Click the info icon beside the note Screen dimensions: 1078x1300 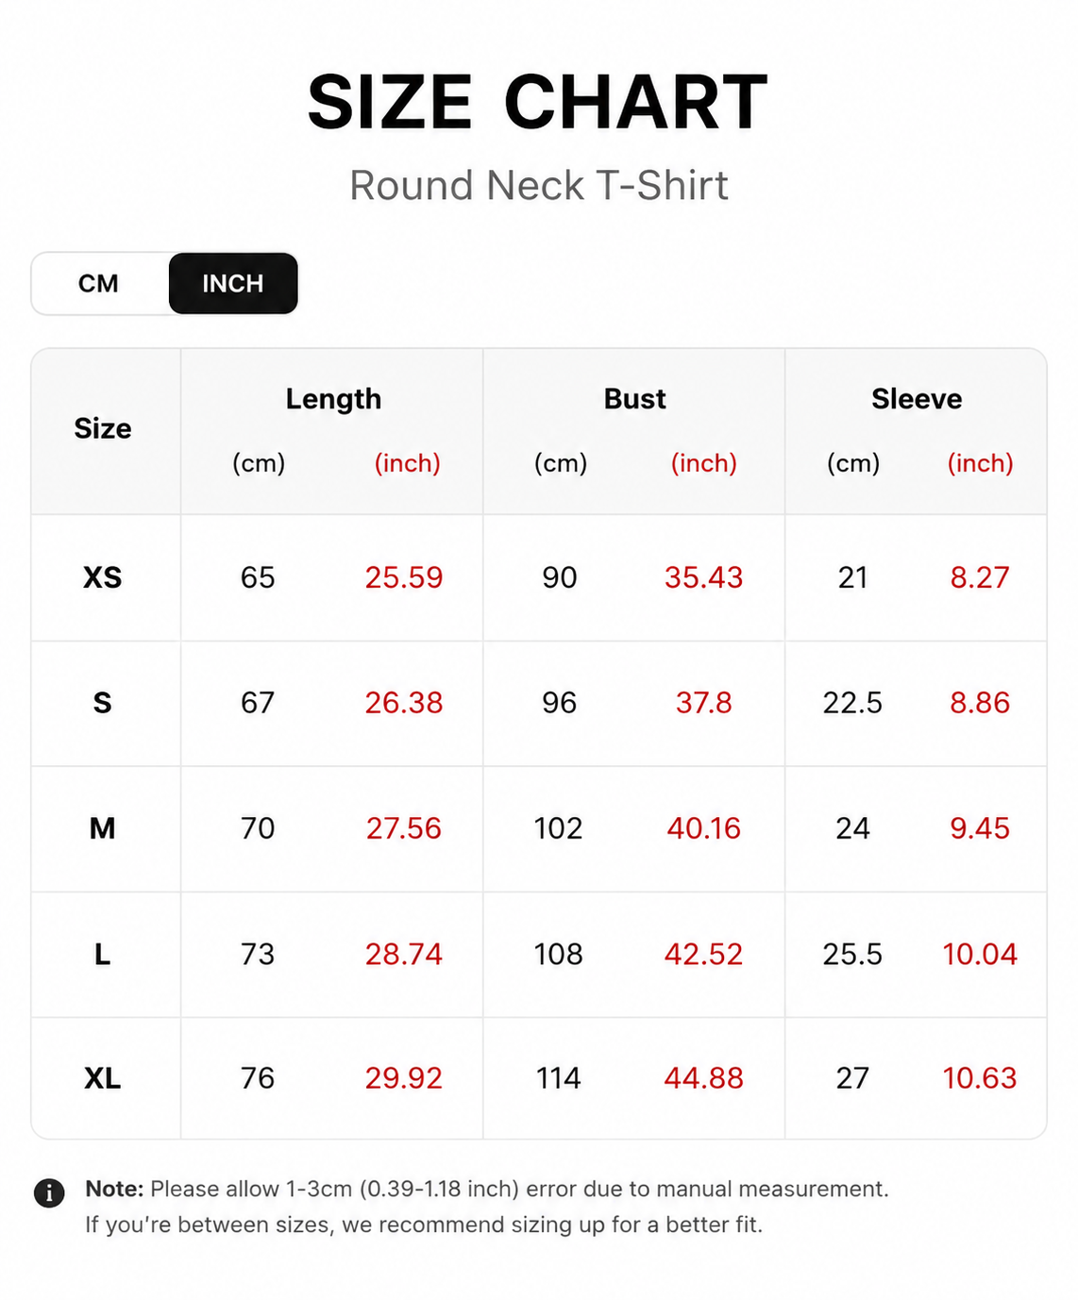pyautogui.click(x=49, y=1192)
